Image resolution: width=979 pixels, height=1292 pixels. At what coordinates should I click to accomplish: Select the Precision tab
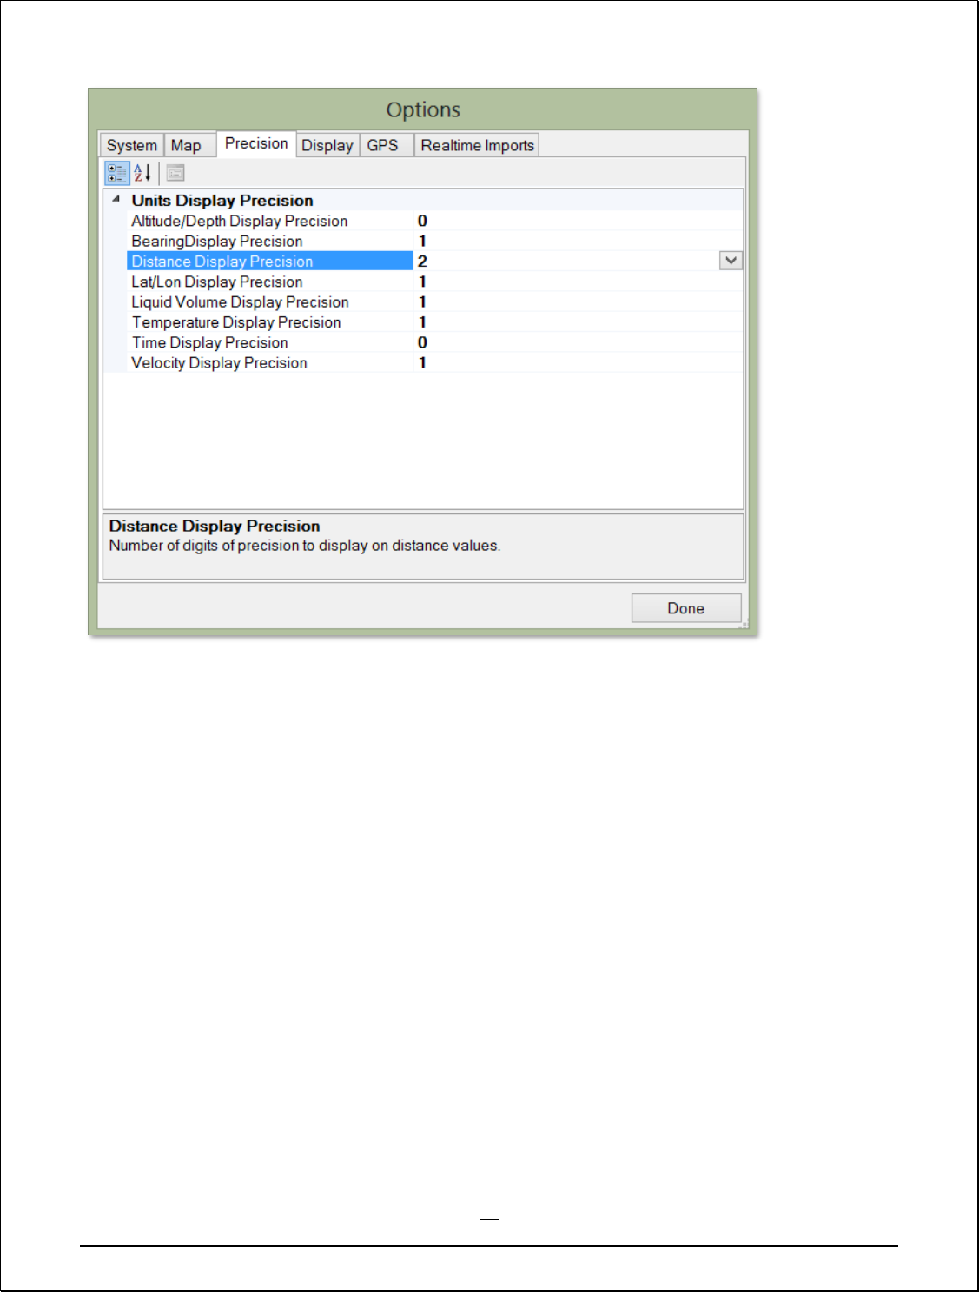[256, 143]
